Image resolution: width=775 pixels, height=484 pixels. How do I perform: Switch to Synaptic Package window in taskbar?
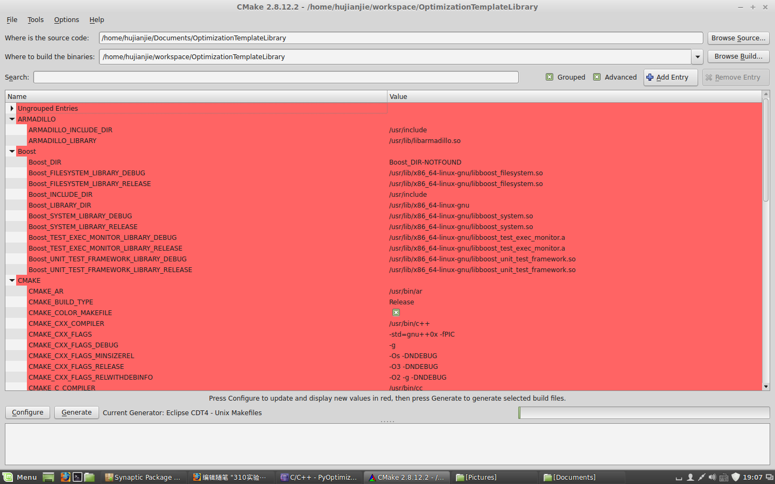(x=144, y=477)
